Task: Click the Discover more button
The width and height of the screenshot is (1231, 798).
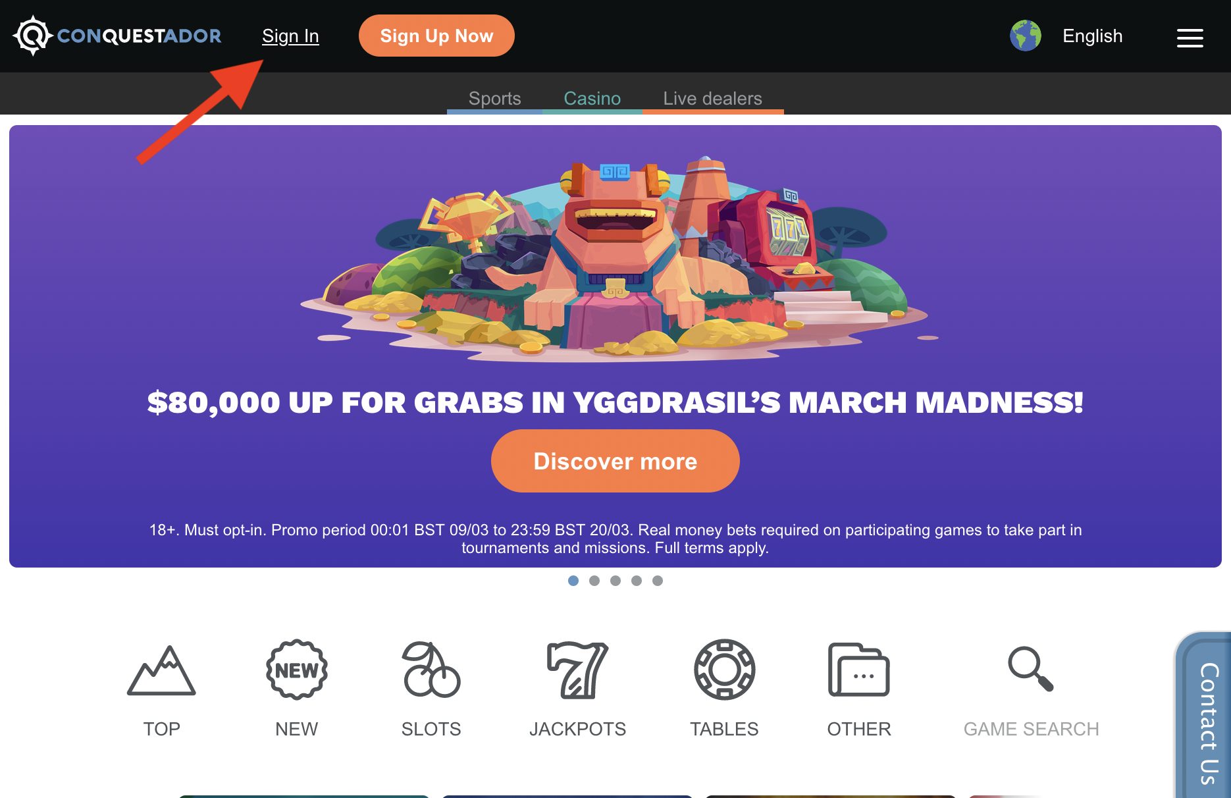Action: [x=615, y=461]
